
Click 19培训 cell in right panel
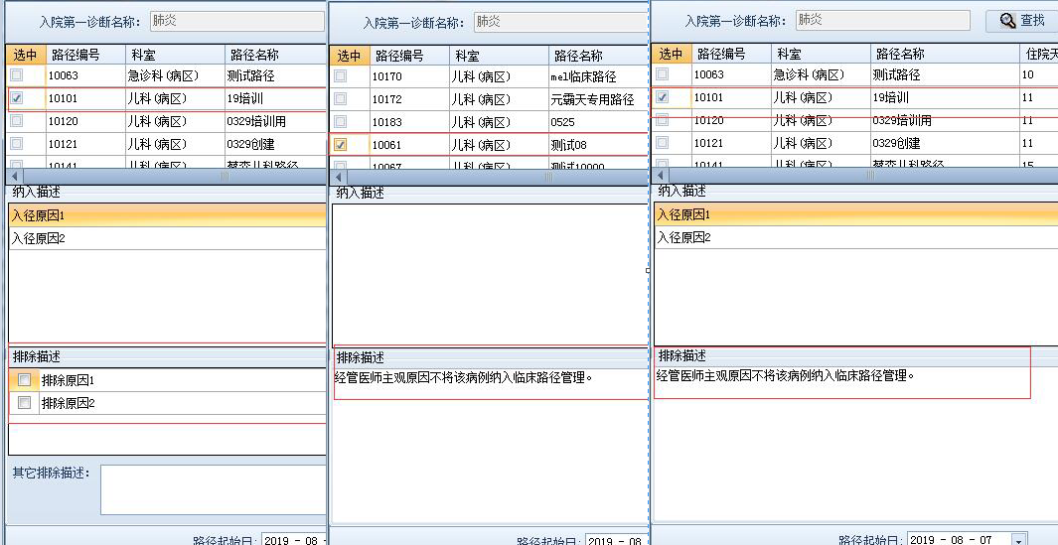(x=945, y=97)
